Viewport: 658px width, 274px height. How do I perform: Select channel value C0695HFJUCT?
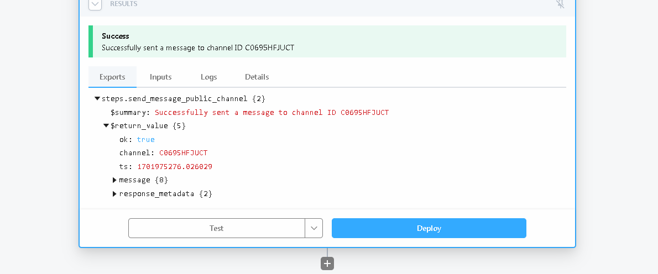point(184,153)
